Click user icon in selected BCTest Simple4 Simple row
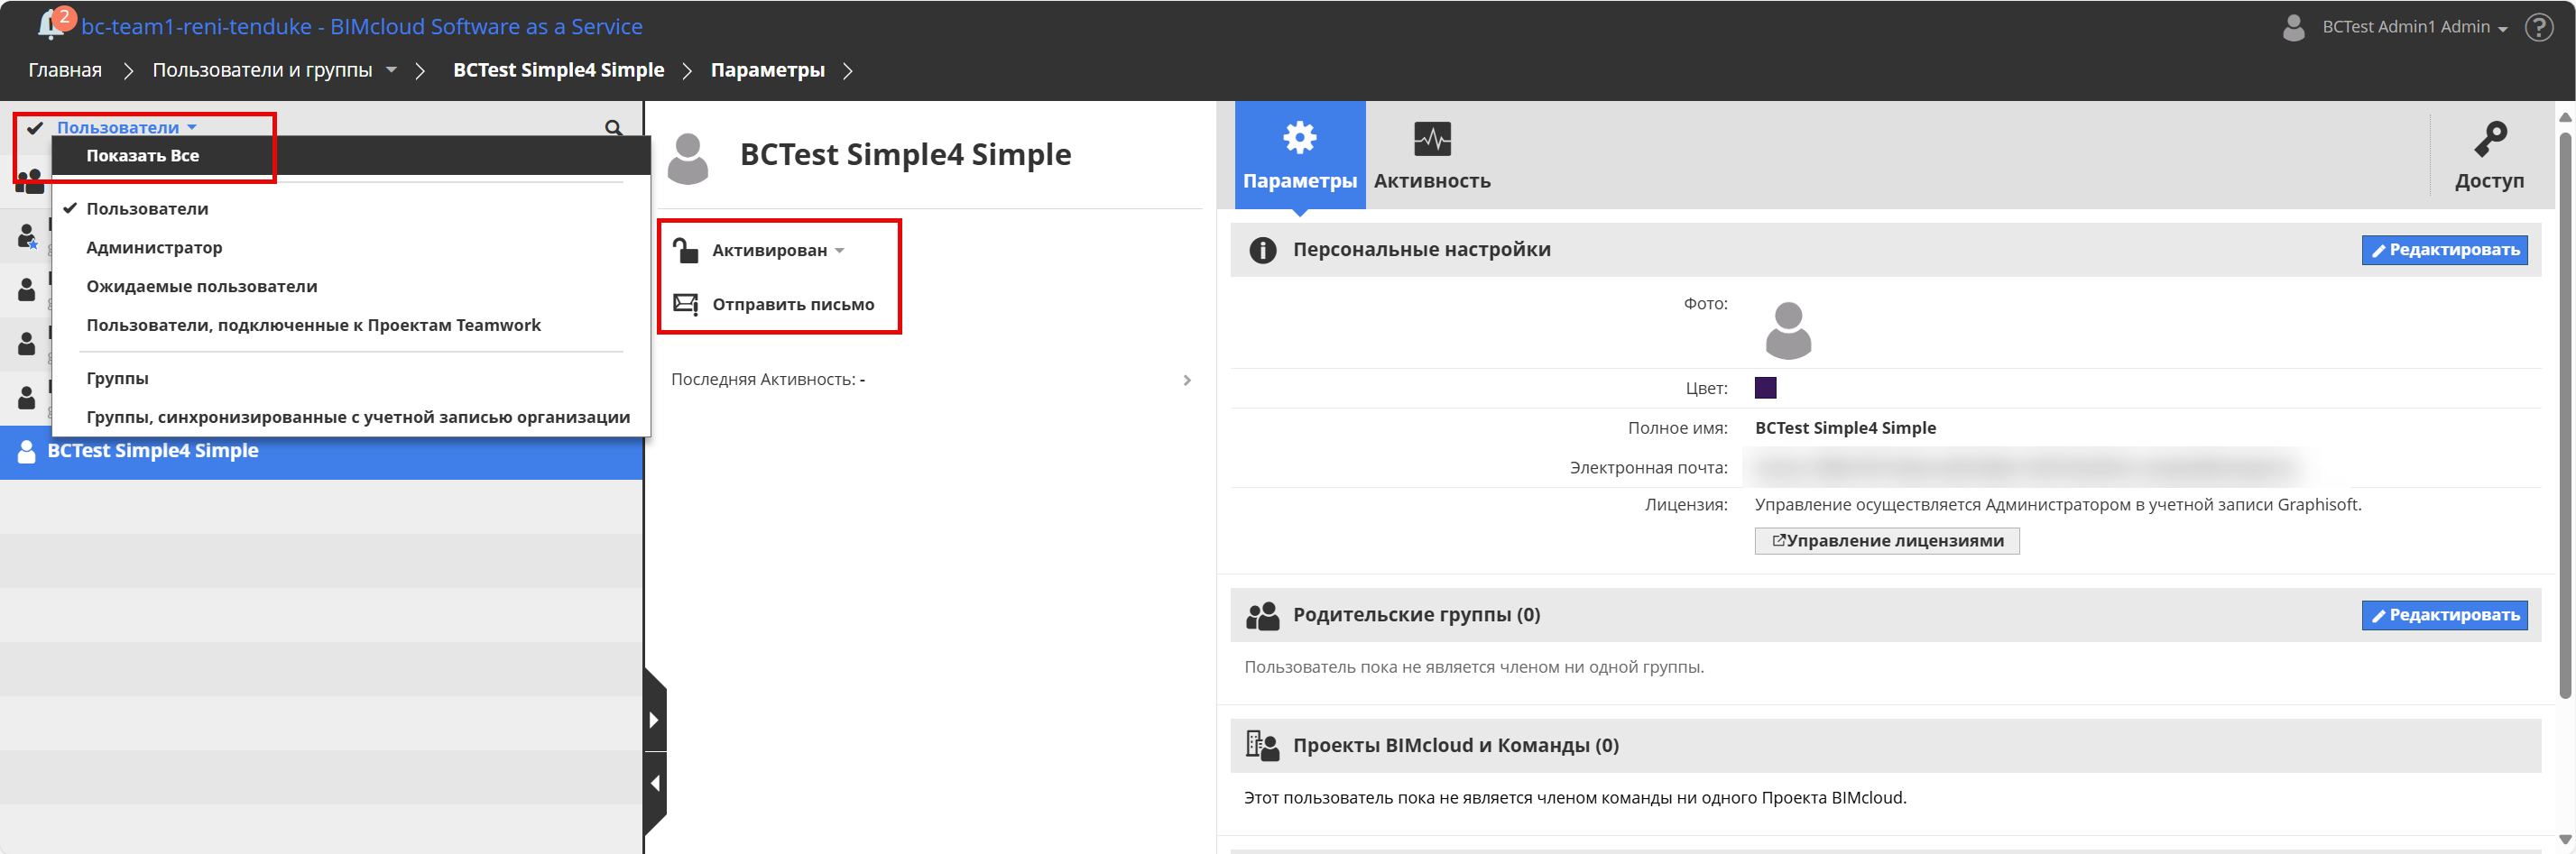The height and width of the screenshot is (854, 2576). pos(26,451)
